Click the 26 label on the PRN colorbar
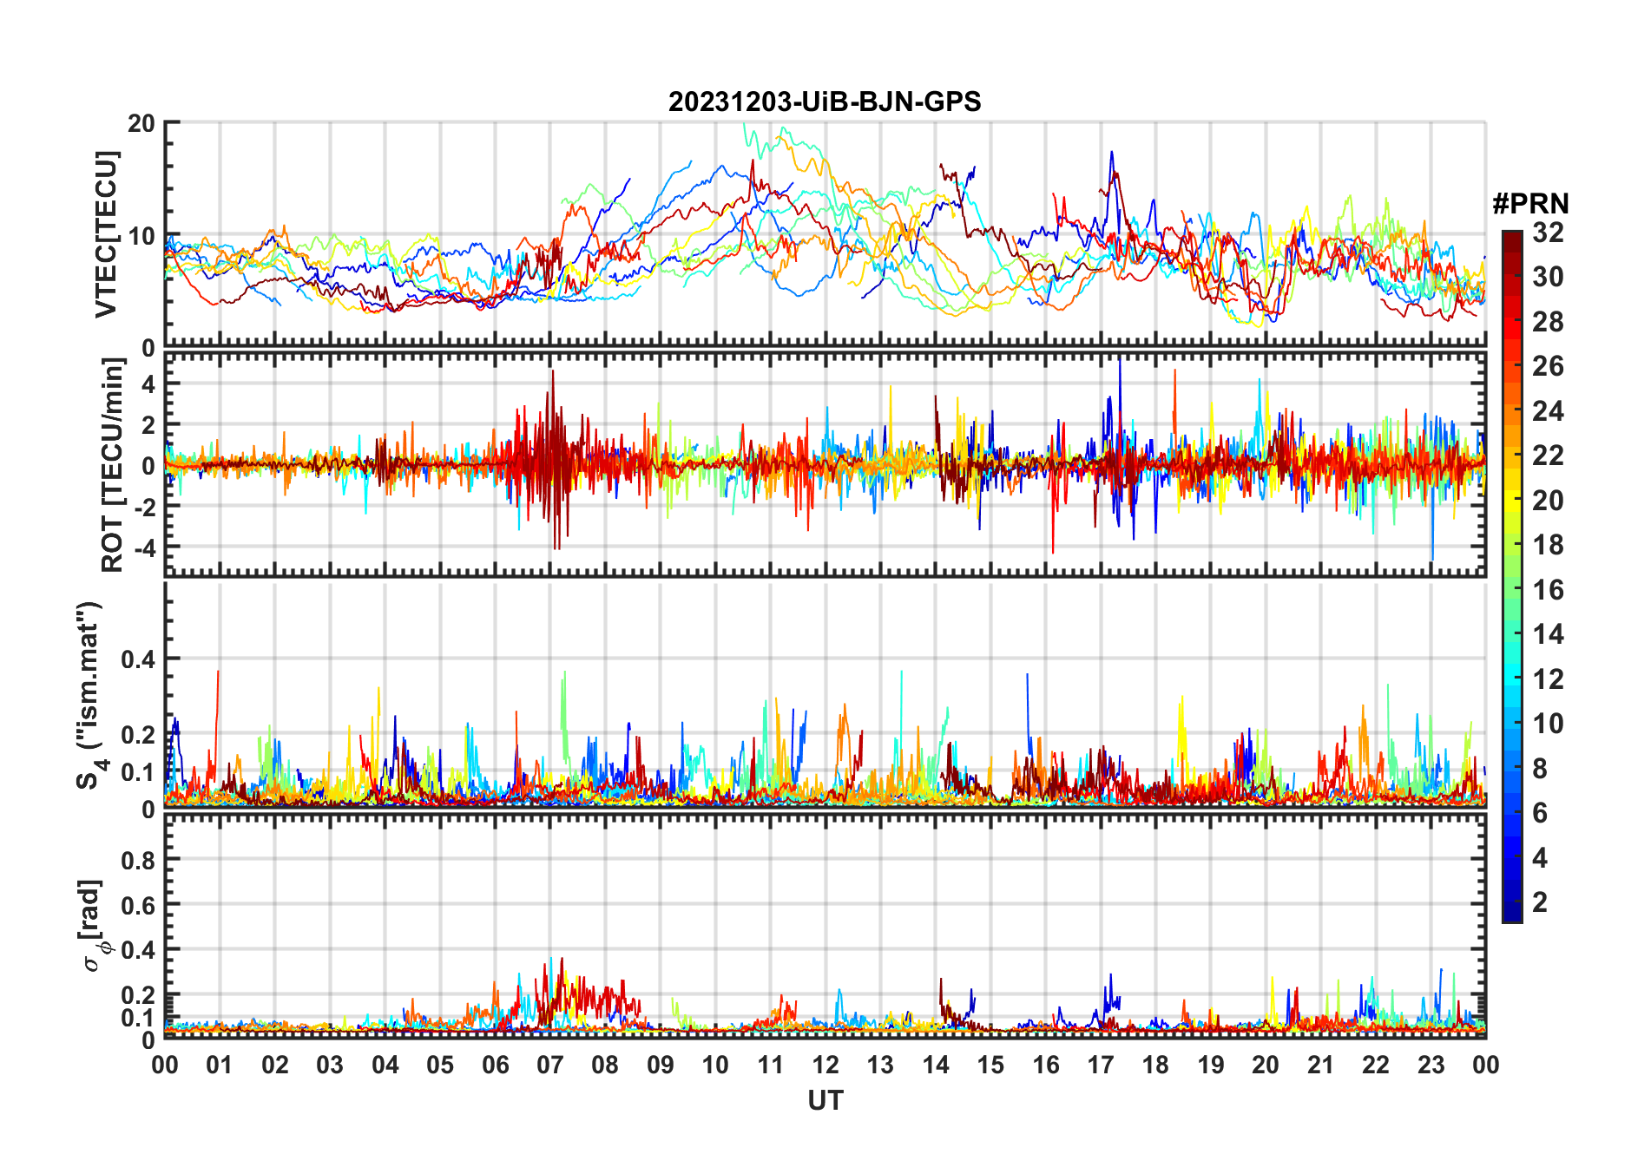Viewport: 1651px width, 1154px height. (x=1548, y=366)
